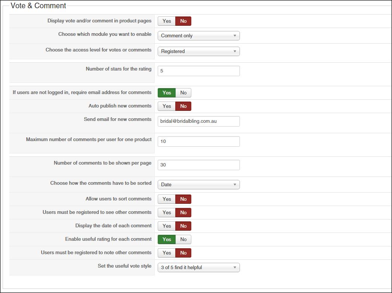Disable useful rating for each comment

tap(183, 240)
